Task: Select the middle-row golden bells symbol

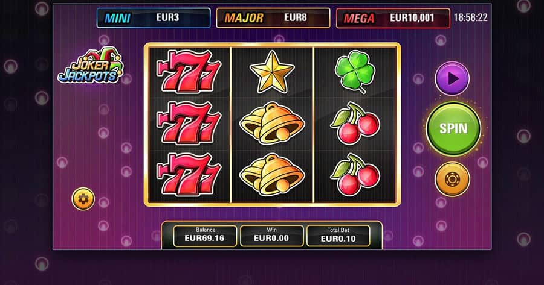Action: pyautogui.click(x=272, y=123)
